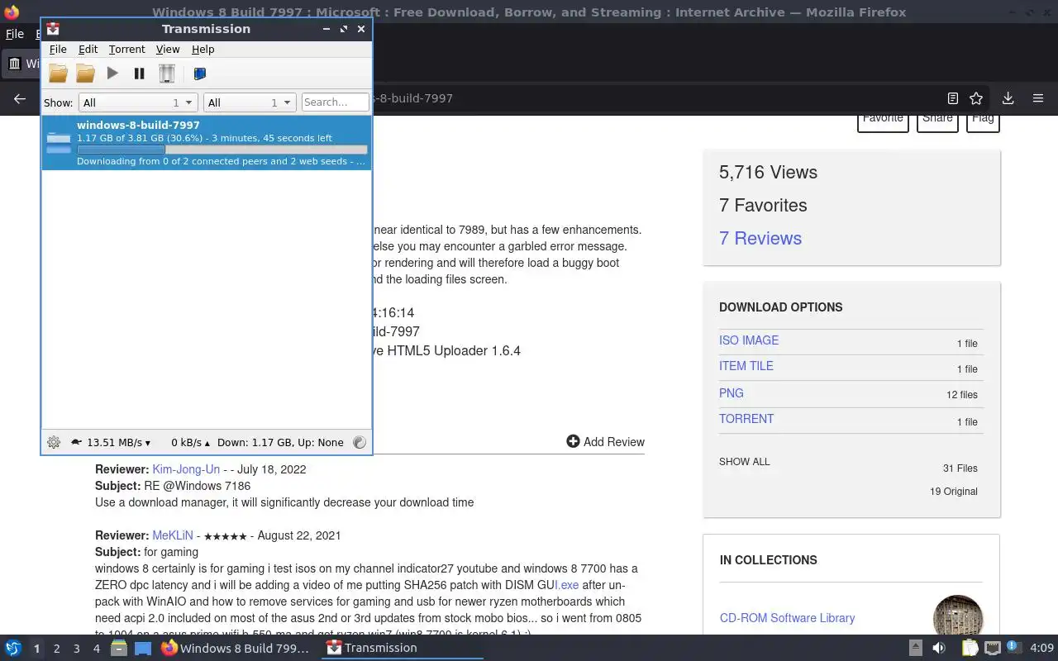Click the network status circle icon in Transmission
Viewport: 1058px width, 661px height.
pyautogui.click(x=359, y=442)
